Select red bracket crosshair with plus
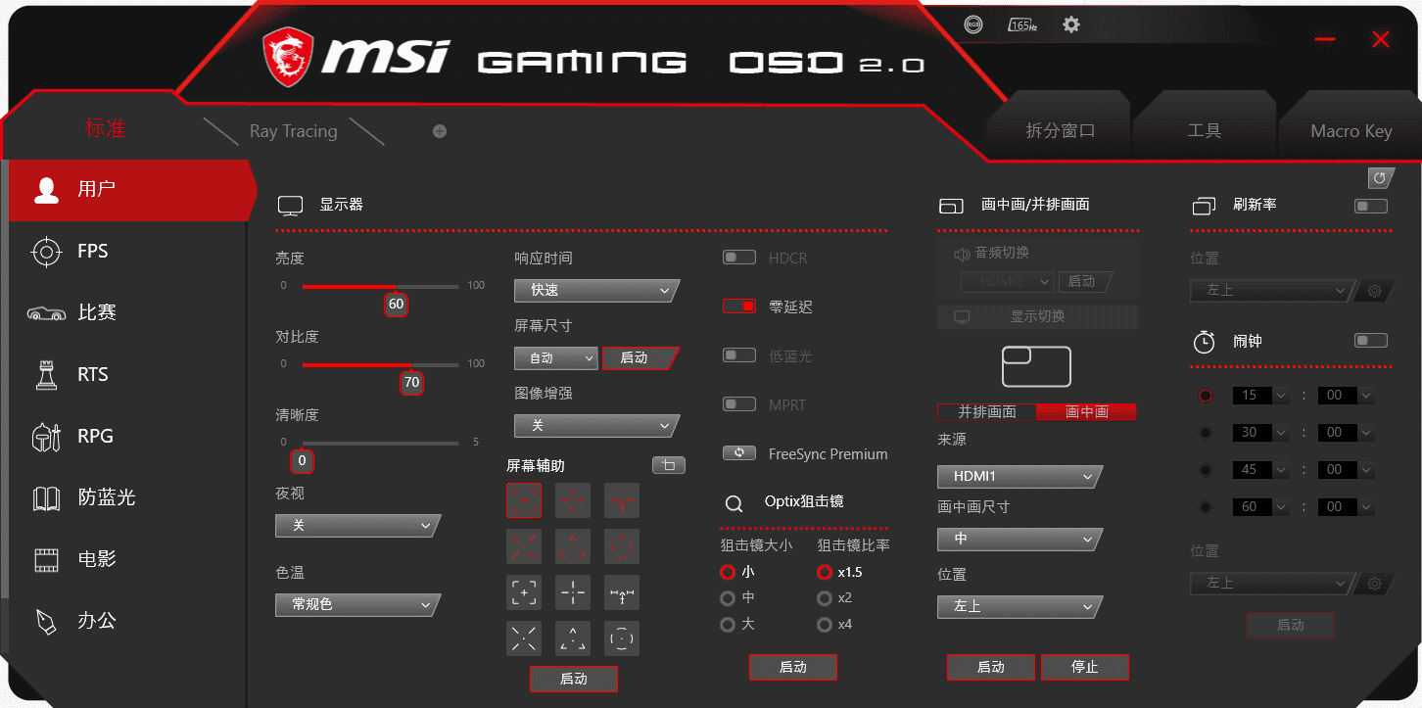 pyautogui.click(x=524, y=499)
